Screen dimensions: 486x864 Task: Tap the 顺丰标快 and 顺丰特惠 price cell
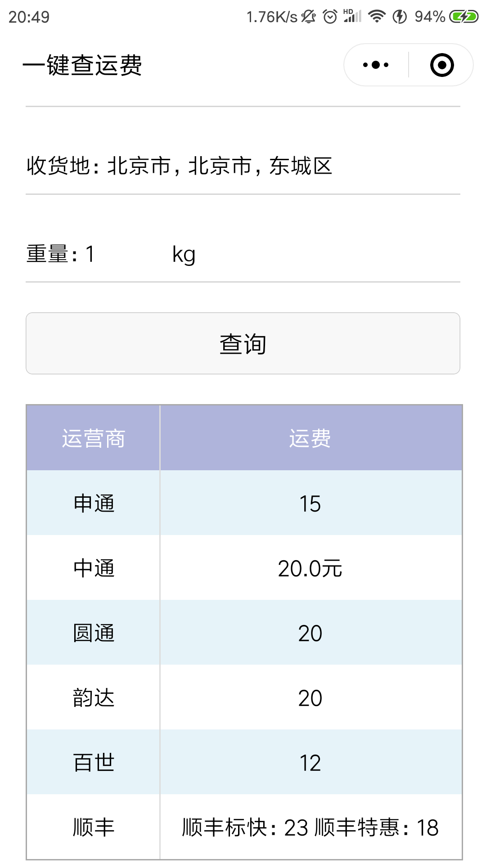pos(311,827)
